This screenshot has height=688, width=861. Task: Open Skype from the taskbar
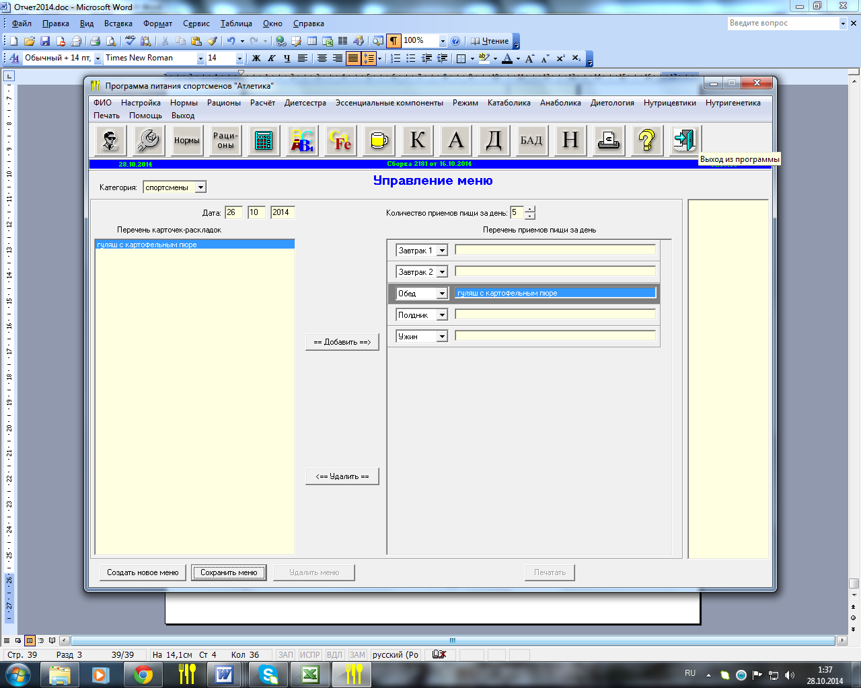click(x=268, y=674)
